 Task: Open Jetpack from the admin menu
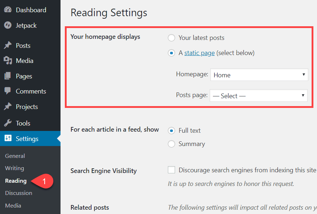coord(8,25)
